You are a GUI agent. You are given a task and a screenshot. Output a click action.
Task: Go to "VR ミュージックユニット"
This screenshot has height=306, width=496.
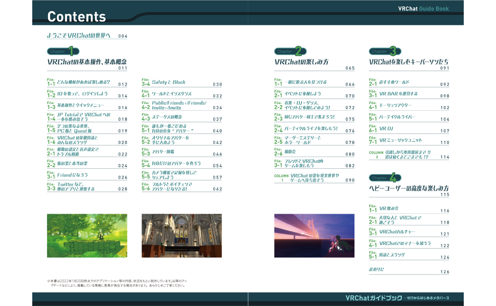(x=400, y=140)
